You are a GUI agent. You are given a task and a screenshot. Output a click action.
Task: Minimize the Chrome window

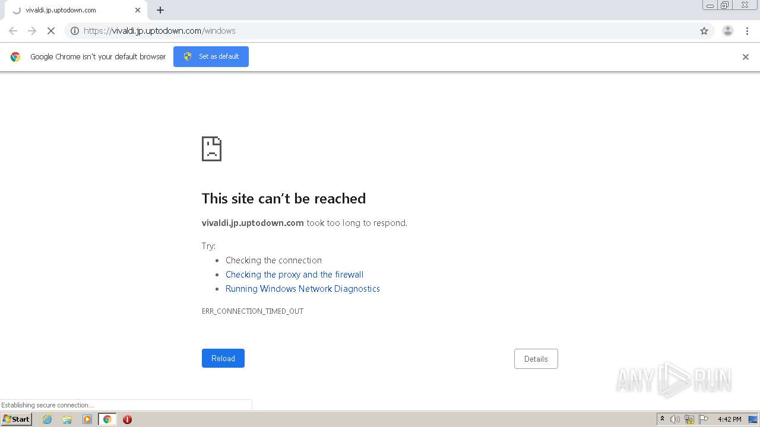pyautogui.click(x=710, y=5)
